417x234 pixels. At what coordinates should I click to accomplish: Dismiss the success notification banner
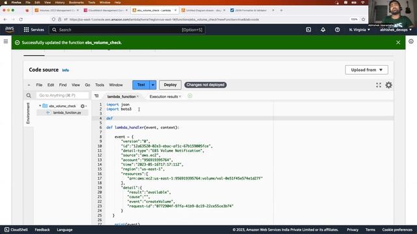398,42
